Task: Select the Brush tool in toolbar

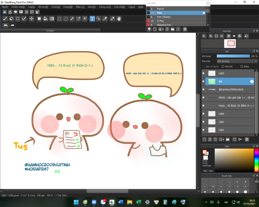Action: tap(5, 19)
